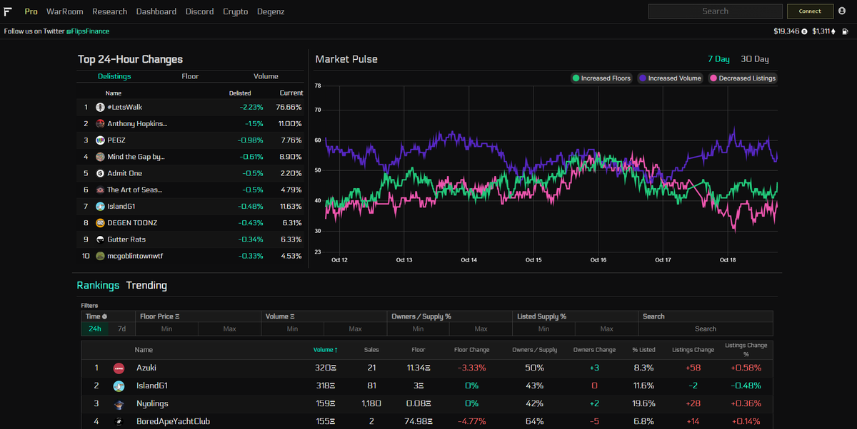Toggle Increased Volume series in chart legend
857x429 pixels.
(x=671, y=78)
